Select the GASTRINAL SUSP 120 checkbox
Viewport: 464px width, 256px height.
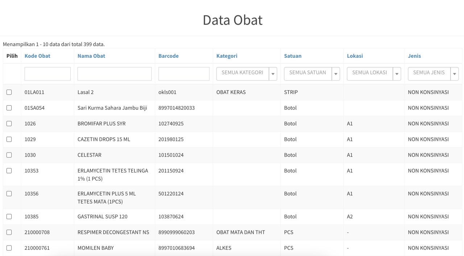[9, 217]
